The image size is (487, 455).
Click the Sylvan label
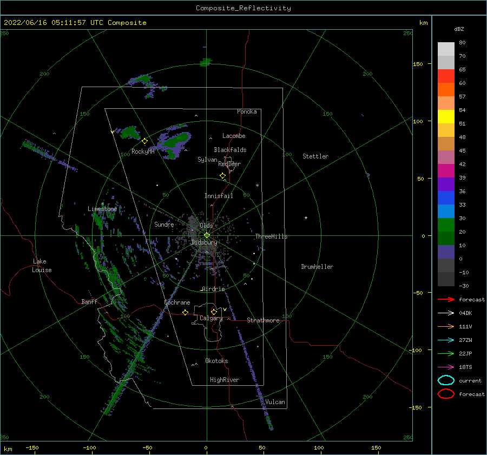point(207,160)
